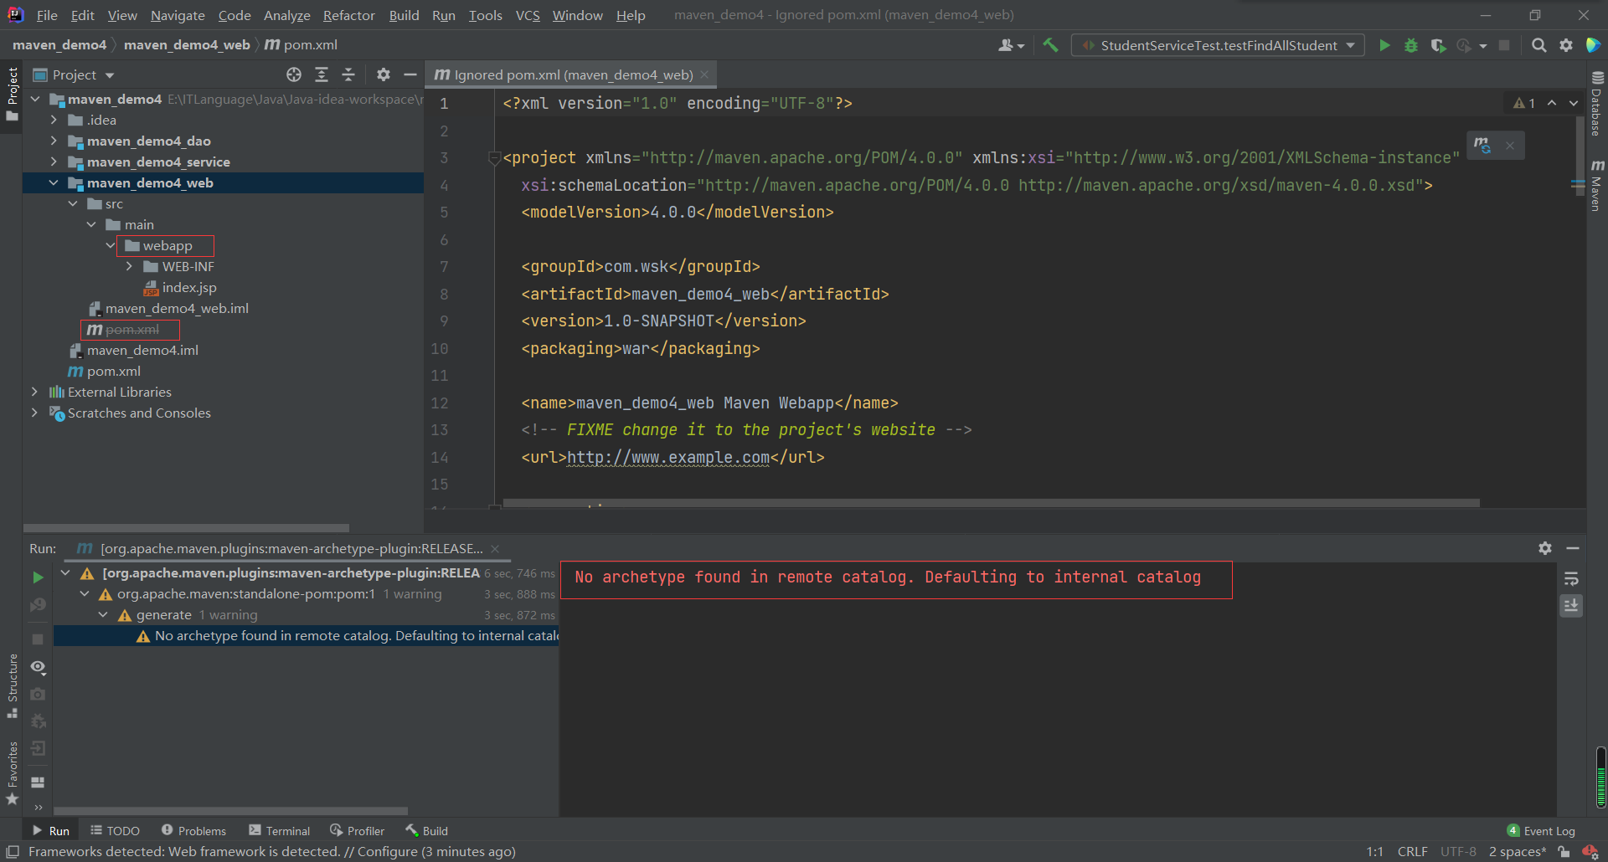
Task: Expand Scratches and Consoles node
Action: pyautogui.click(x=35, y=413)
